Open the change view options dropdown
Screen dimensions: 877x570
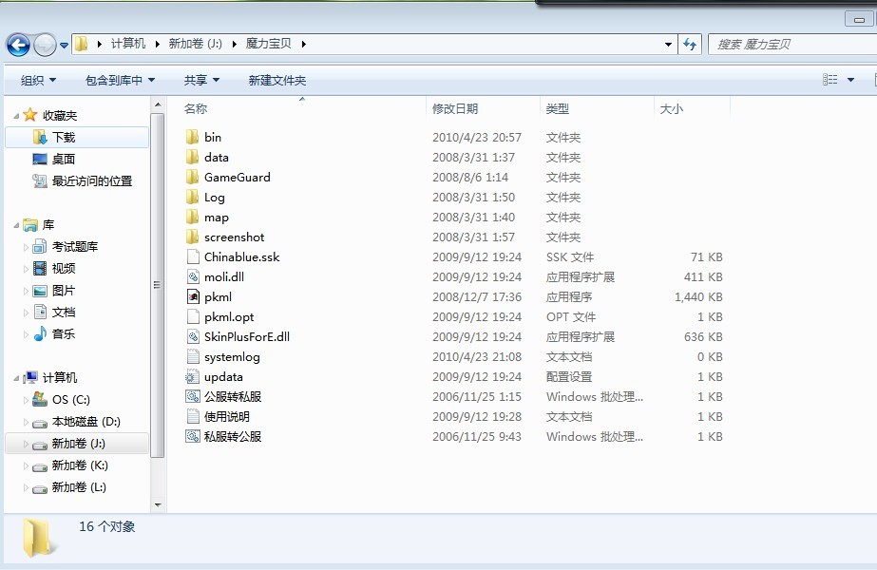click(850, 81)
